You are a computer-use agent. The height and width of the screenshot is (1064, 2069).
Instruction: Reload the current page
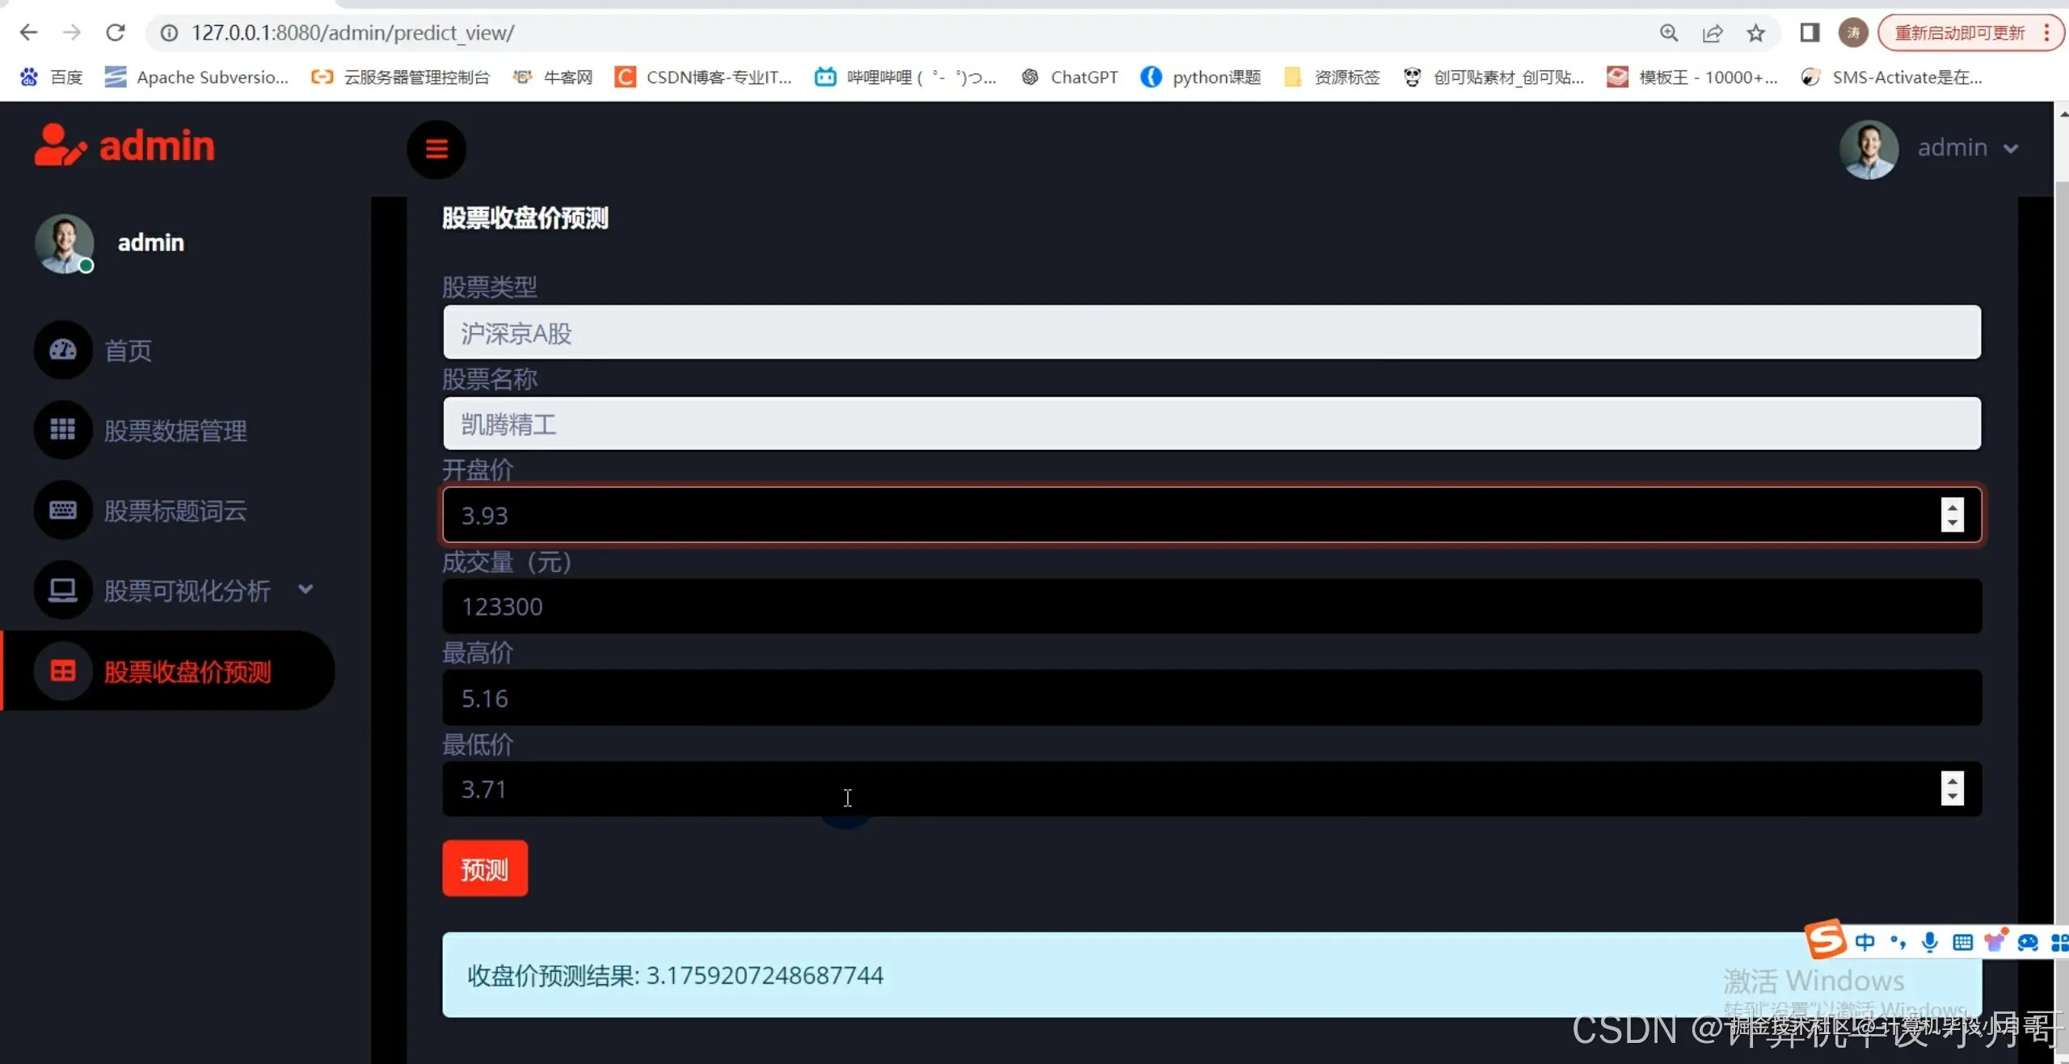click(116, 32)
